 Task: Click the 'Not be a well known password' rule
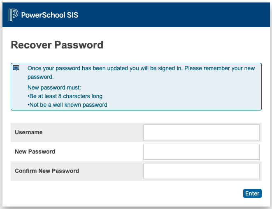tap(67, 105)
